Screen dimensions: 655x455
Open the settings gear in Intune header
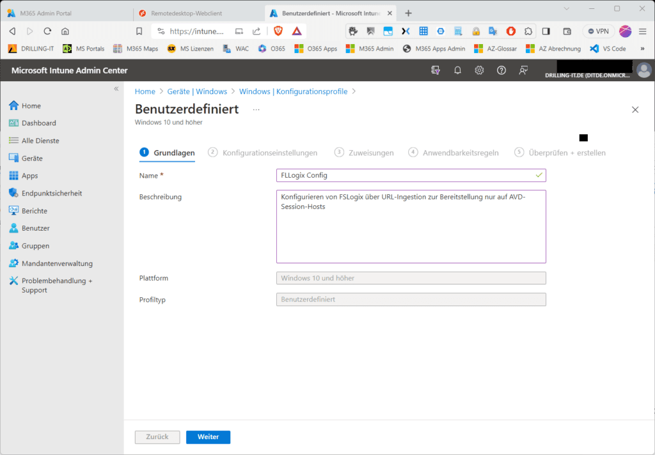[479, 70]
